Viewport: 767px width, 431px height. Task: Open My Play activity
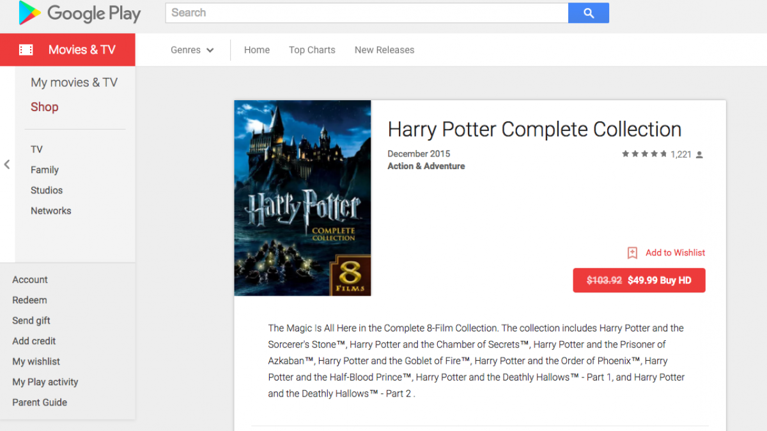[x=45, y=382]
